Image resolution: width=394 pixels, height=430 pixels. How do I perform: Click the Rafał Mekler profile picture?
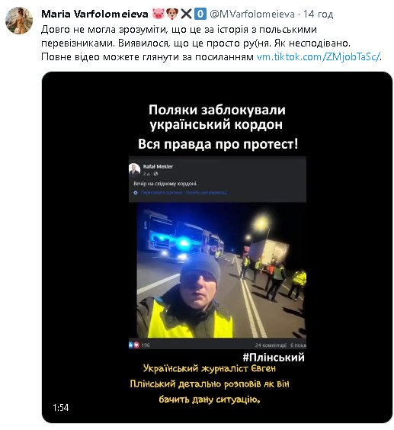[x=134, y=169]
